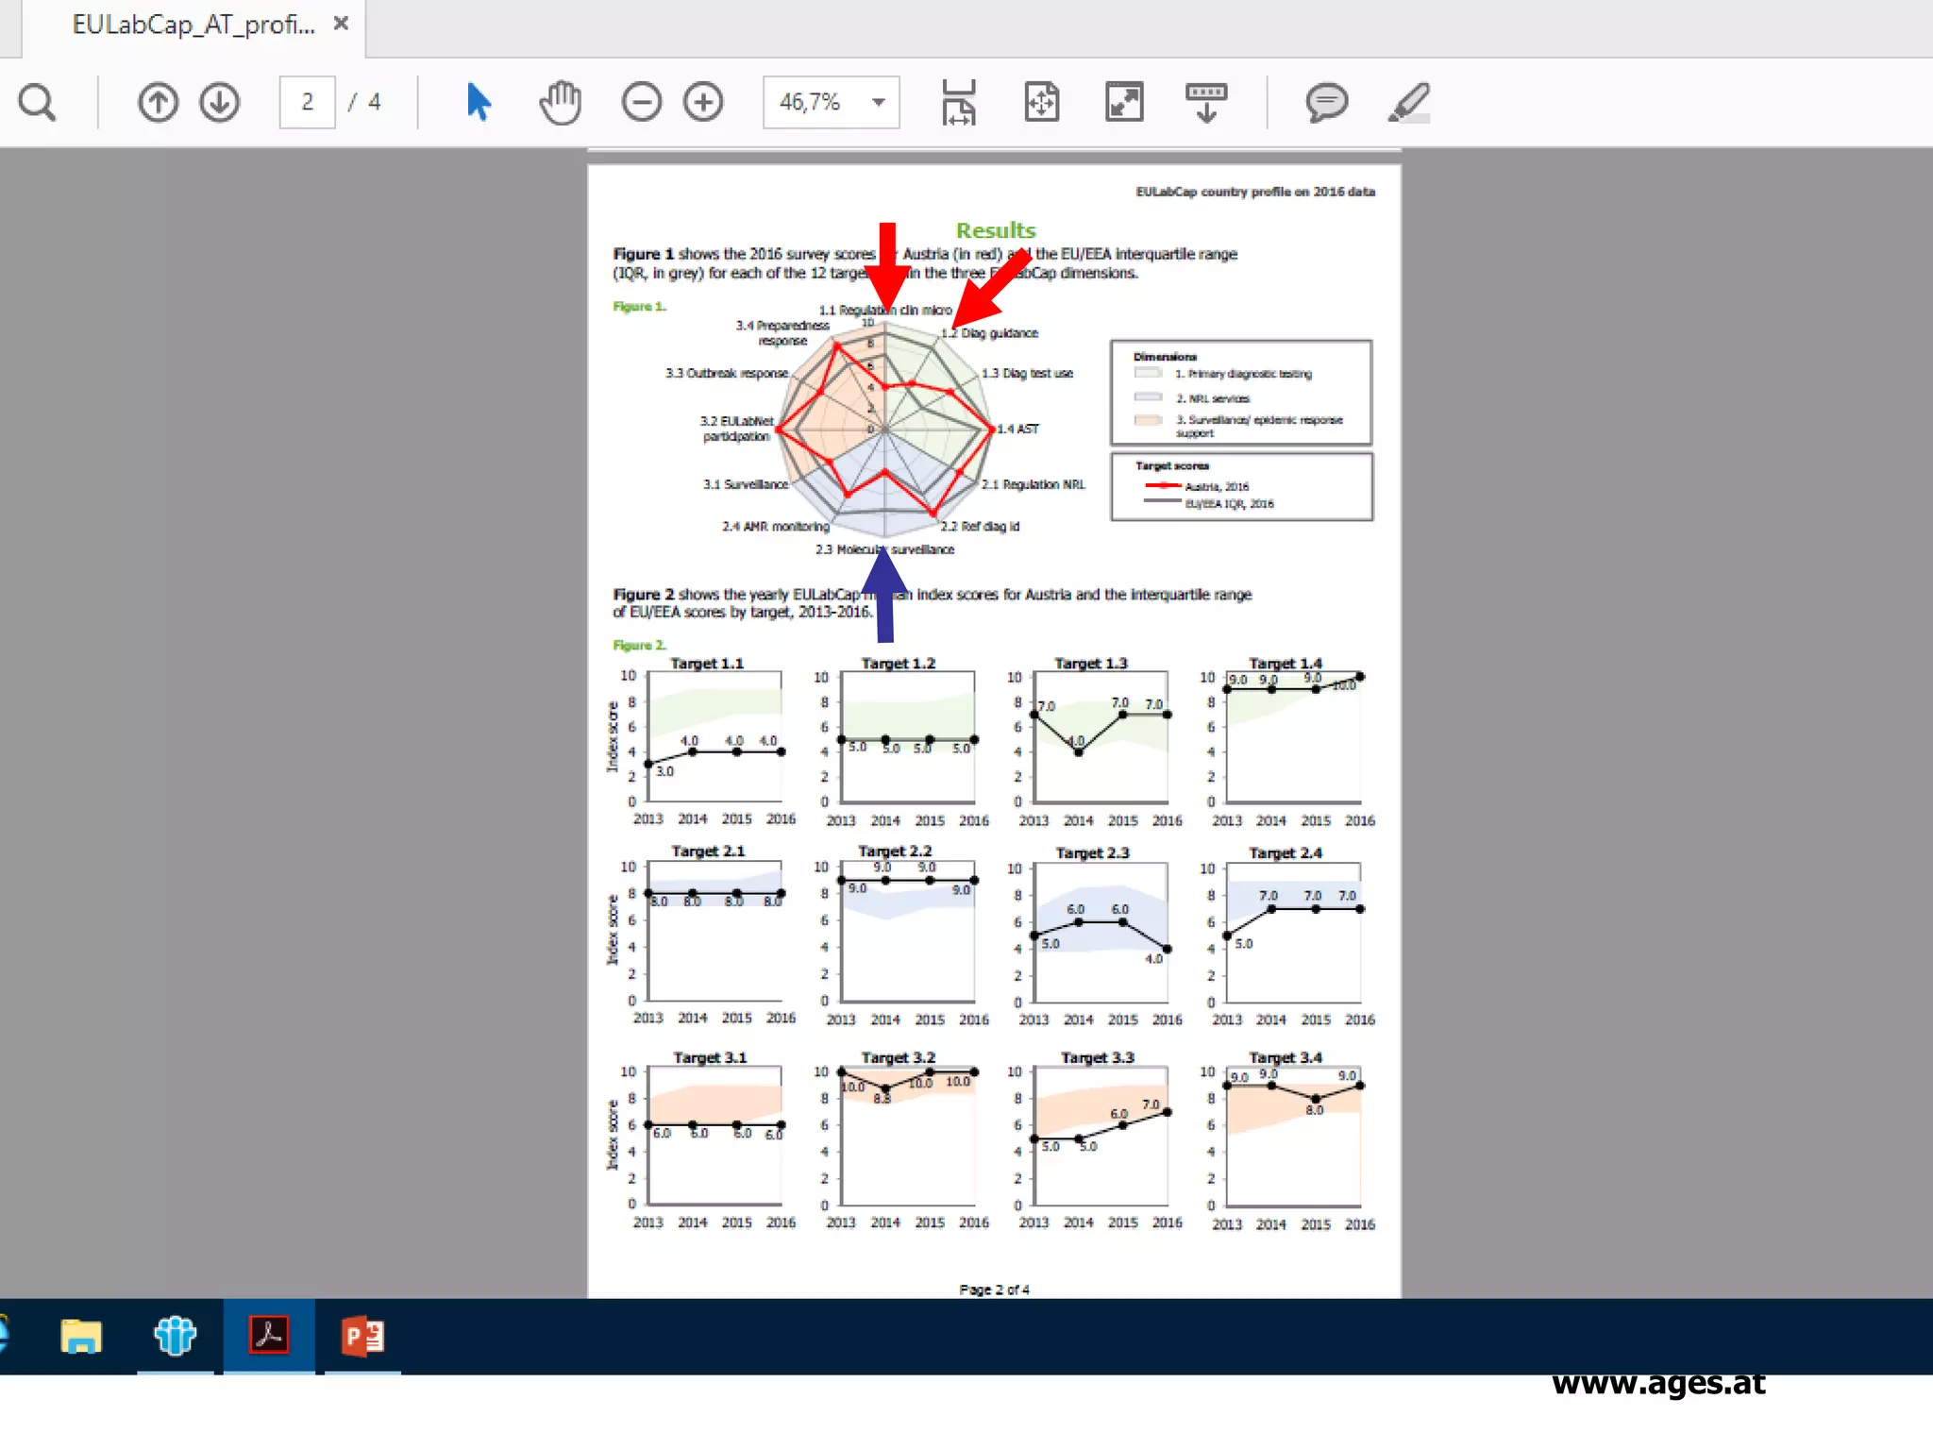Add a comment with speech bubble

[1326, 102]
